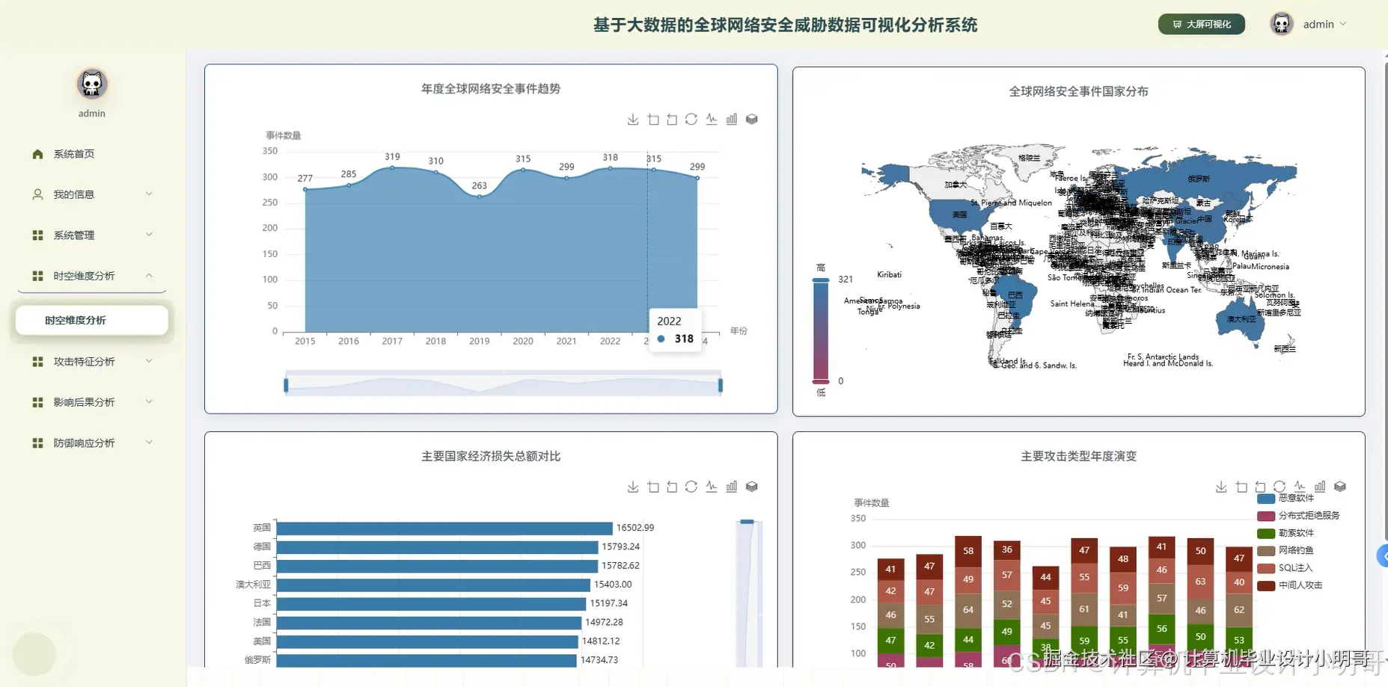
Task: Switch 主要攻击类型年度演变 chart to line view
Action: (x=1300, y=487)
